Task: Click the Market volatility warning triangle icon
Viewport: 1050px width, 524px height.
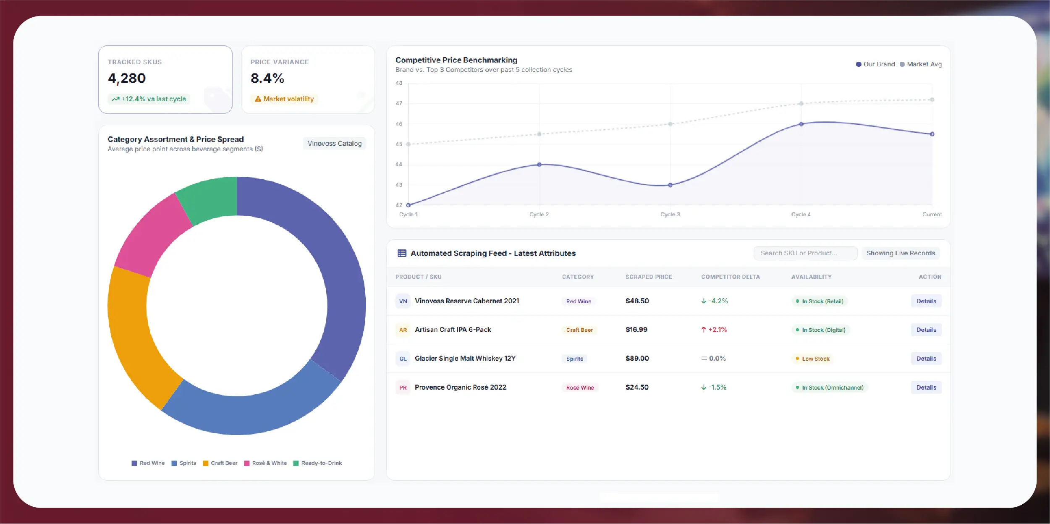Action: (x=258, y=99)
